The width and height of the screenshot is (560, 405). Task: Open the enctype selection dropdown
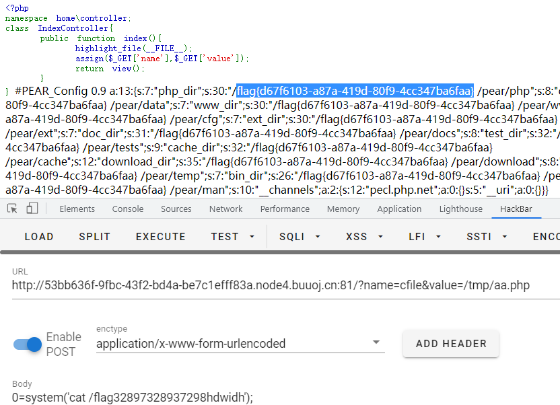(240, 344)
